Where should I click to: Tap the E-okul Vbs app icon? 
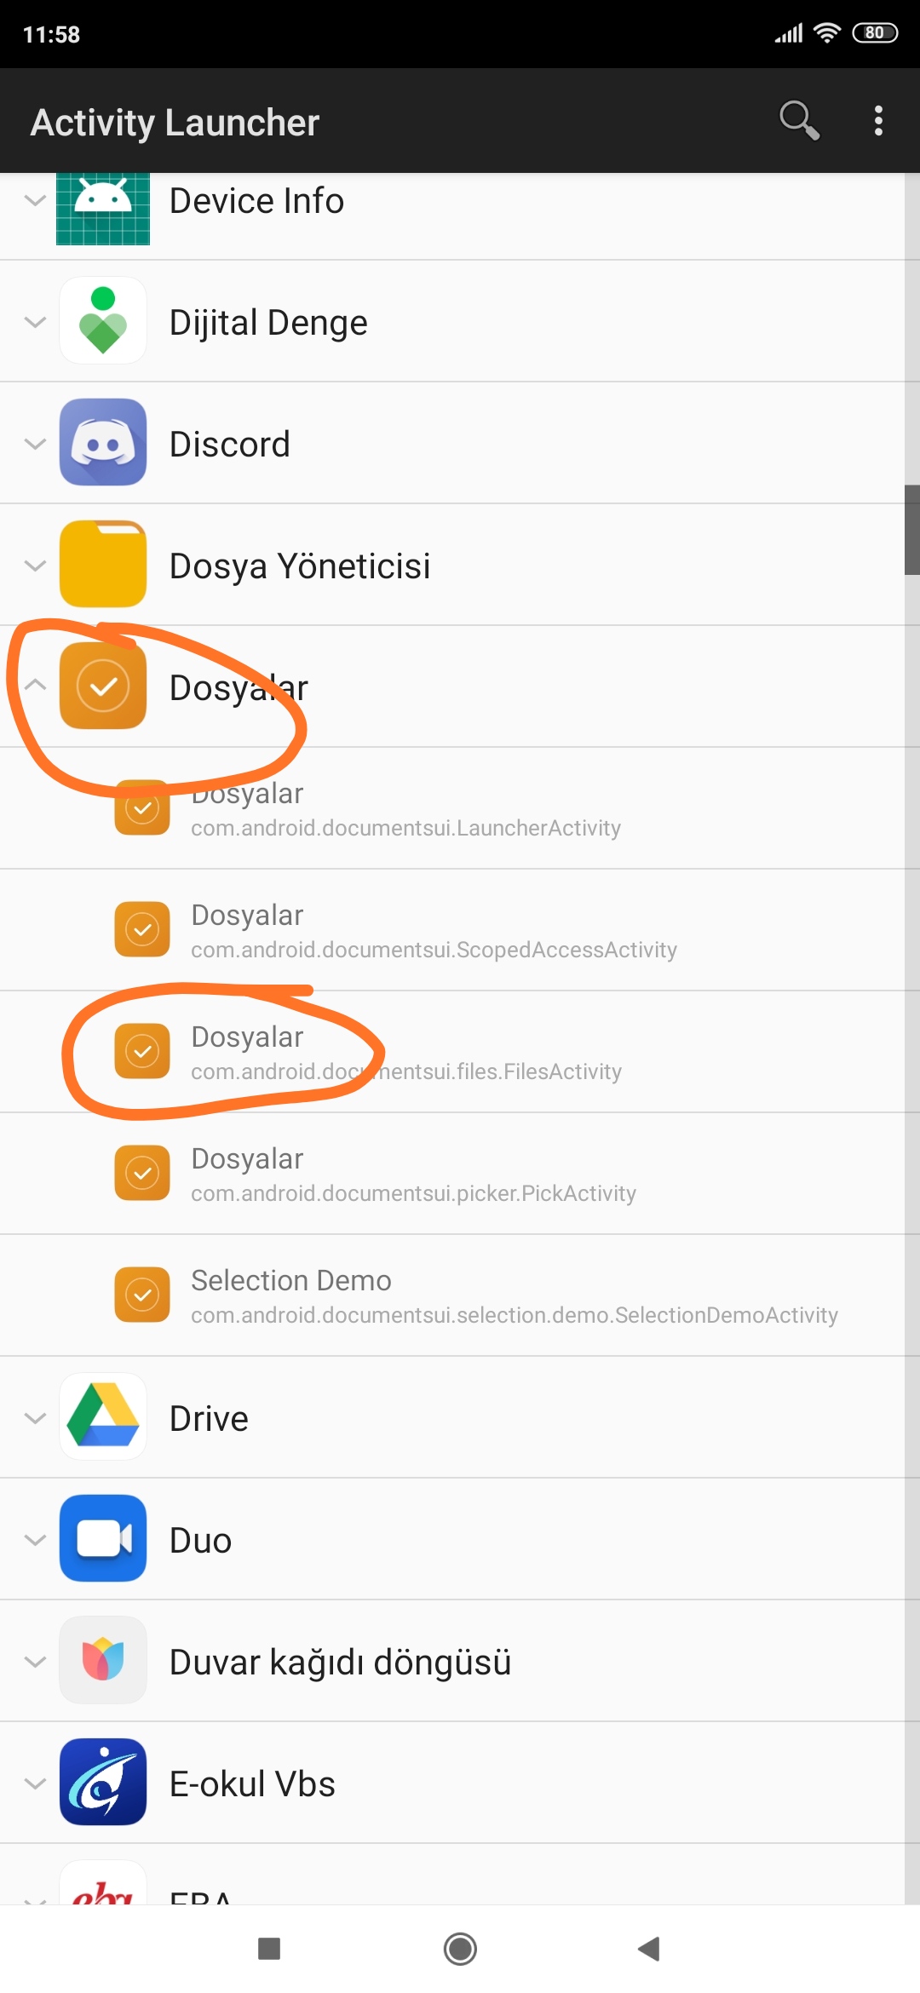pyautogui.click(x=103, y=1783)
